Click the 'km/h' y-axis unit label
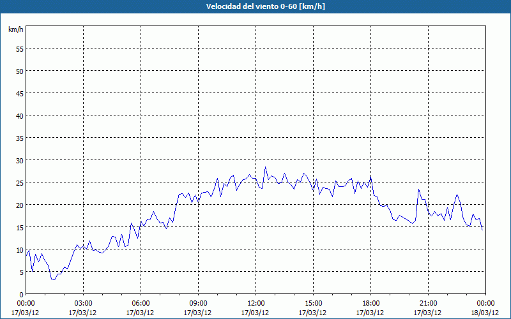 tap(15, 29)
